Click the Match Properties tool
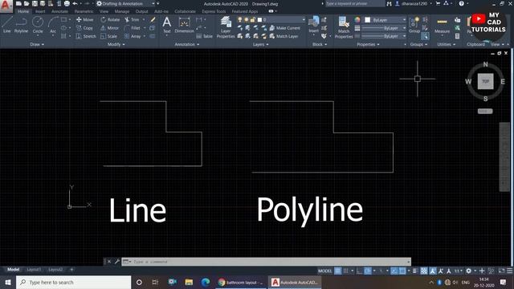 (344, 27)
